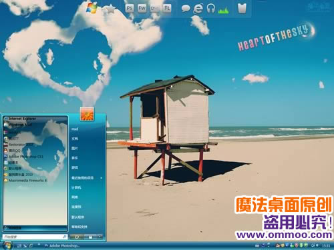Open Internet Explorer from the dock

pos(198,9)
